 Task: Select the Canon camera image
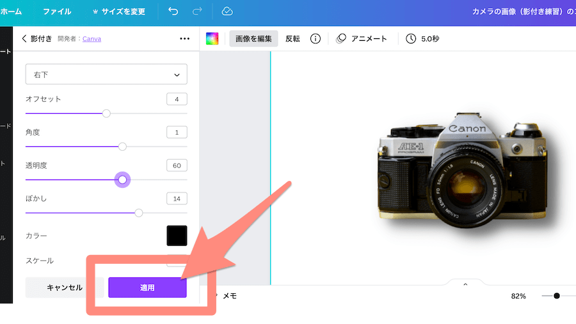coord(463,171)
